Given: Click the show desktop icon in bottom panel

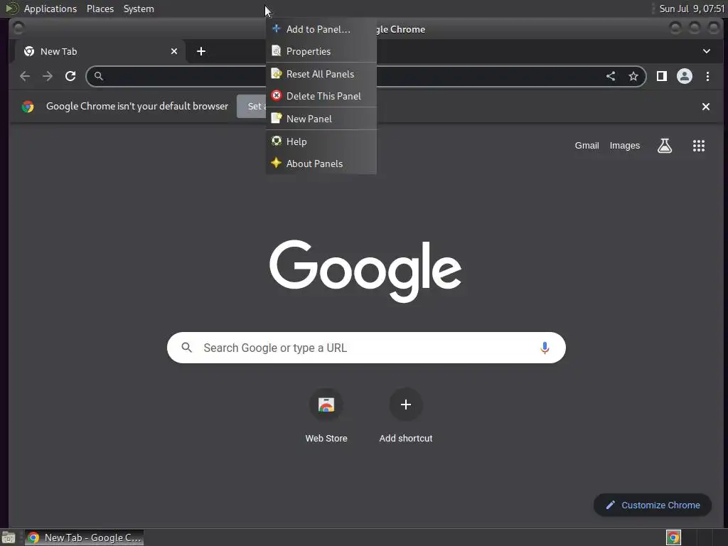Looking at the screenshot, I should click(9, 537).
